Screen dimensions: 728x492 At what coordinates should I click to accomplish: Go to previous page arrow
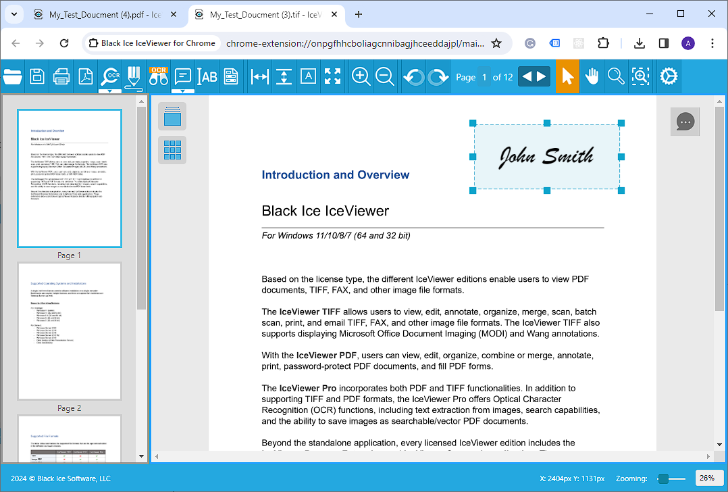pos(527,76)
